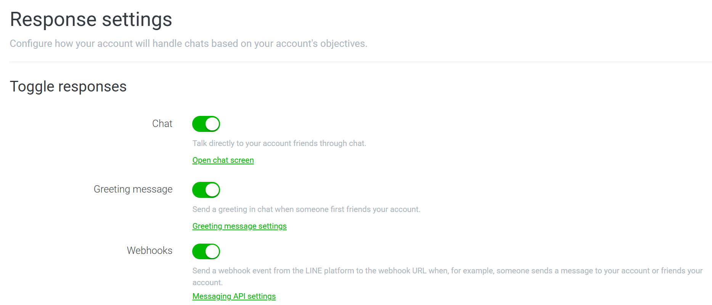The height and width of the screenshot is (305, 712).
Task: Disable the Greeting message toggle
Action: tap(206, 190)
